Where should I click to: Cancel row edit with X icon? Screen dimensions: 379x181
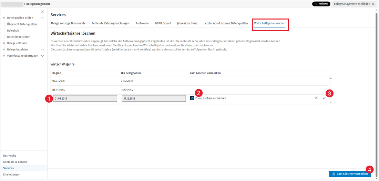click(x=316, y=98)
